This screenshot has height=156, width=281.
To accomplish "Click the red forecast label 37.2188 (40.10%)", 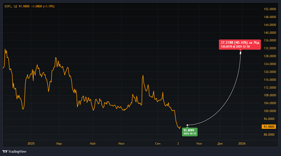I will (240, 44).
